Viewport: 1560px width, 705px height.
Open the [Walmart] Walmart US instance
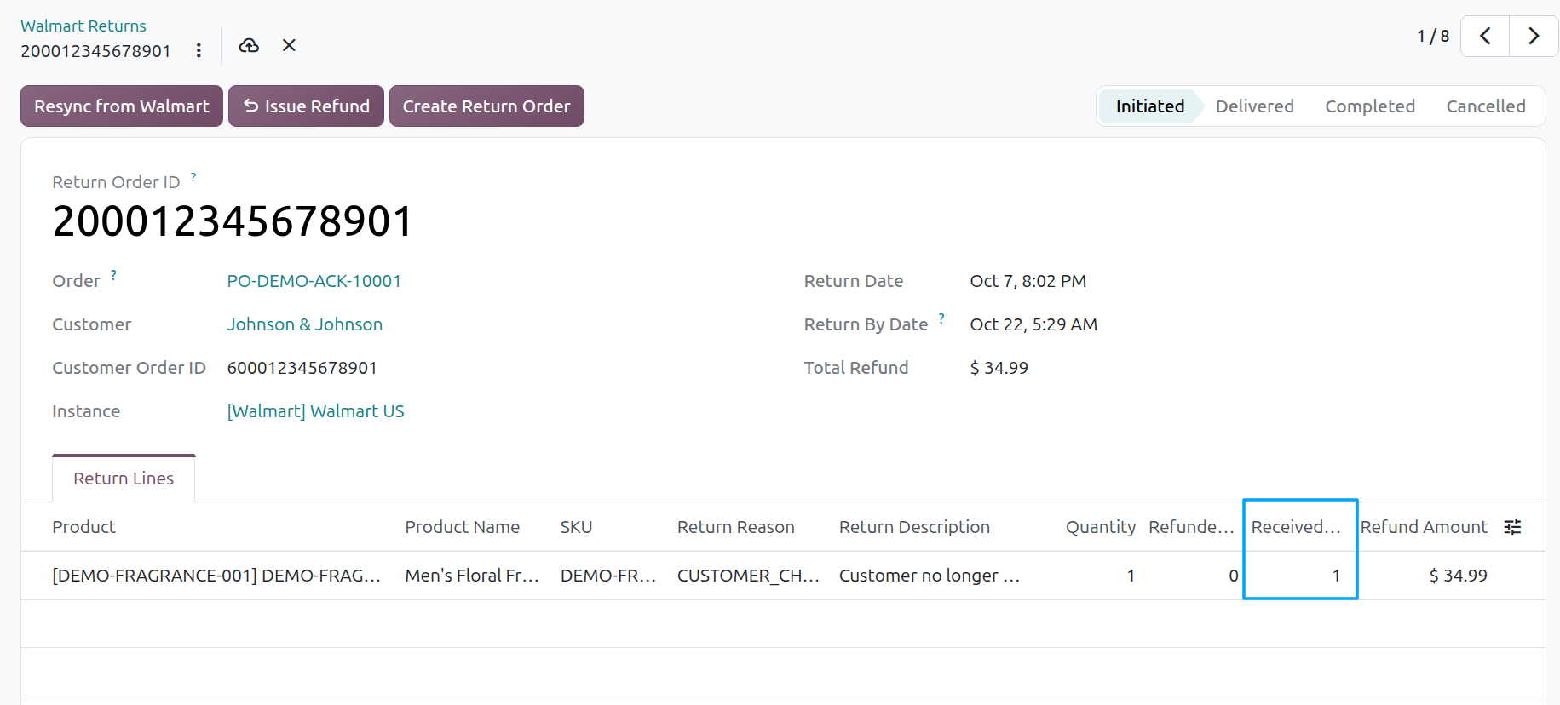pos(315,411)
